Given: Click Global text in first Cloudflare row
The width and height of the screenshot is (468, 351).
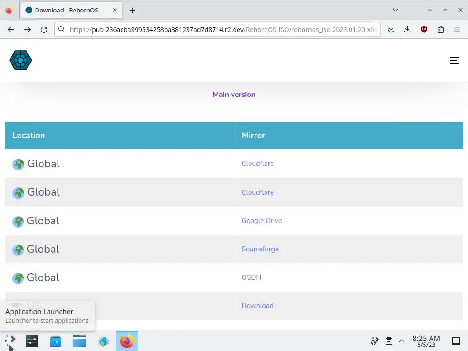Looking at the screenshot, I should 43,164.
